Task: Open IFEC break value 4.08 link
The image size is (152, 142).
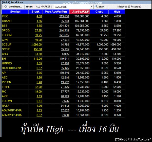Action: click(x=39, y=16)
